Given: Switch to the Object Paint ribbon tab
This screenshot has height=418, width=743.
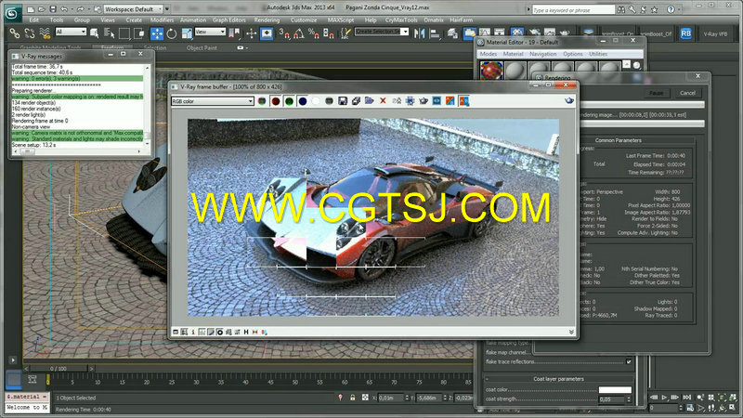Looking at the screenshot, I should point(202,48).
